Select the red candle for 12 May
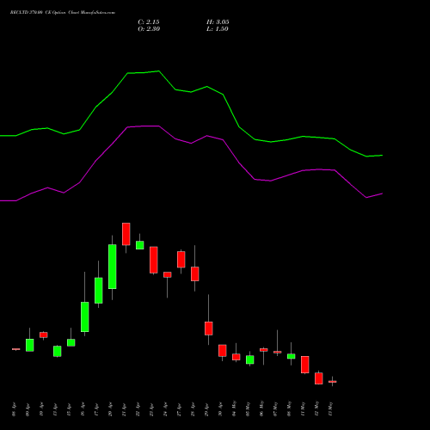 pyautogui.click(x=319, y=378)
